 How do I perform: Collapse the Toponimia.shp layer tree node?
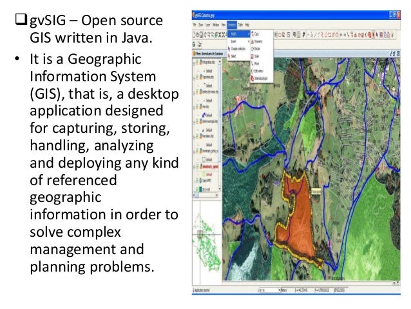pos(195,77)
